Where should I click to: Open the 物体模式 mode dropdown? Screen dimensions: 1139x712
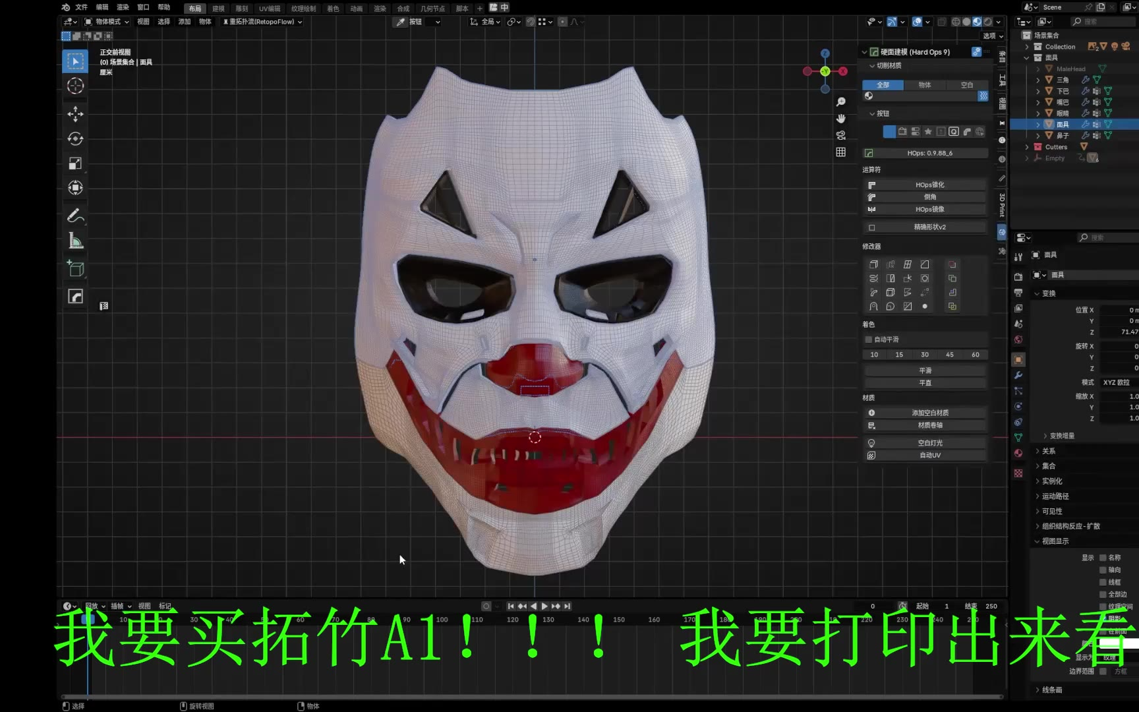pos(106,22)
